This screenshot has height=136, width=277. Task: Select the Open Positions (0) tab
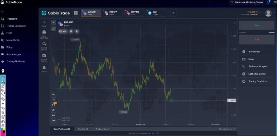point(62,129)
